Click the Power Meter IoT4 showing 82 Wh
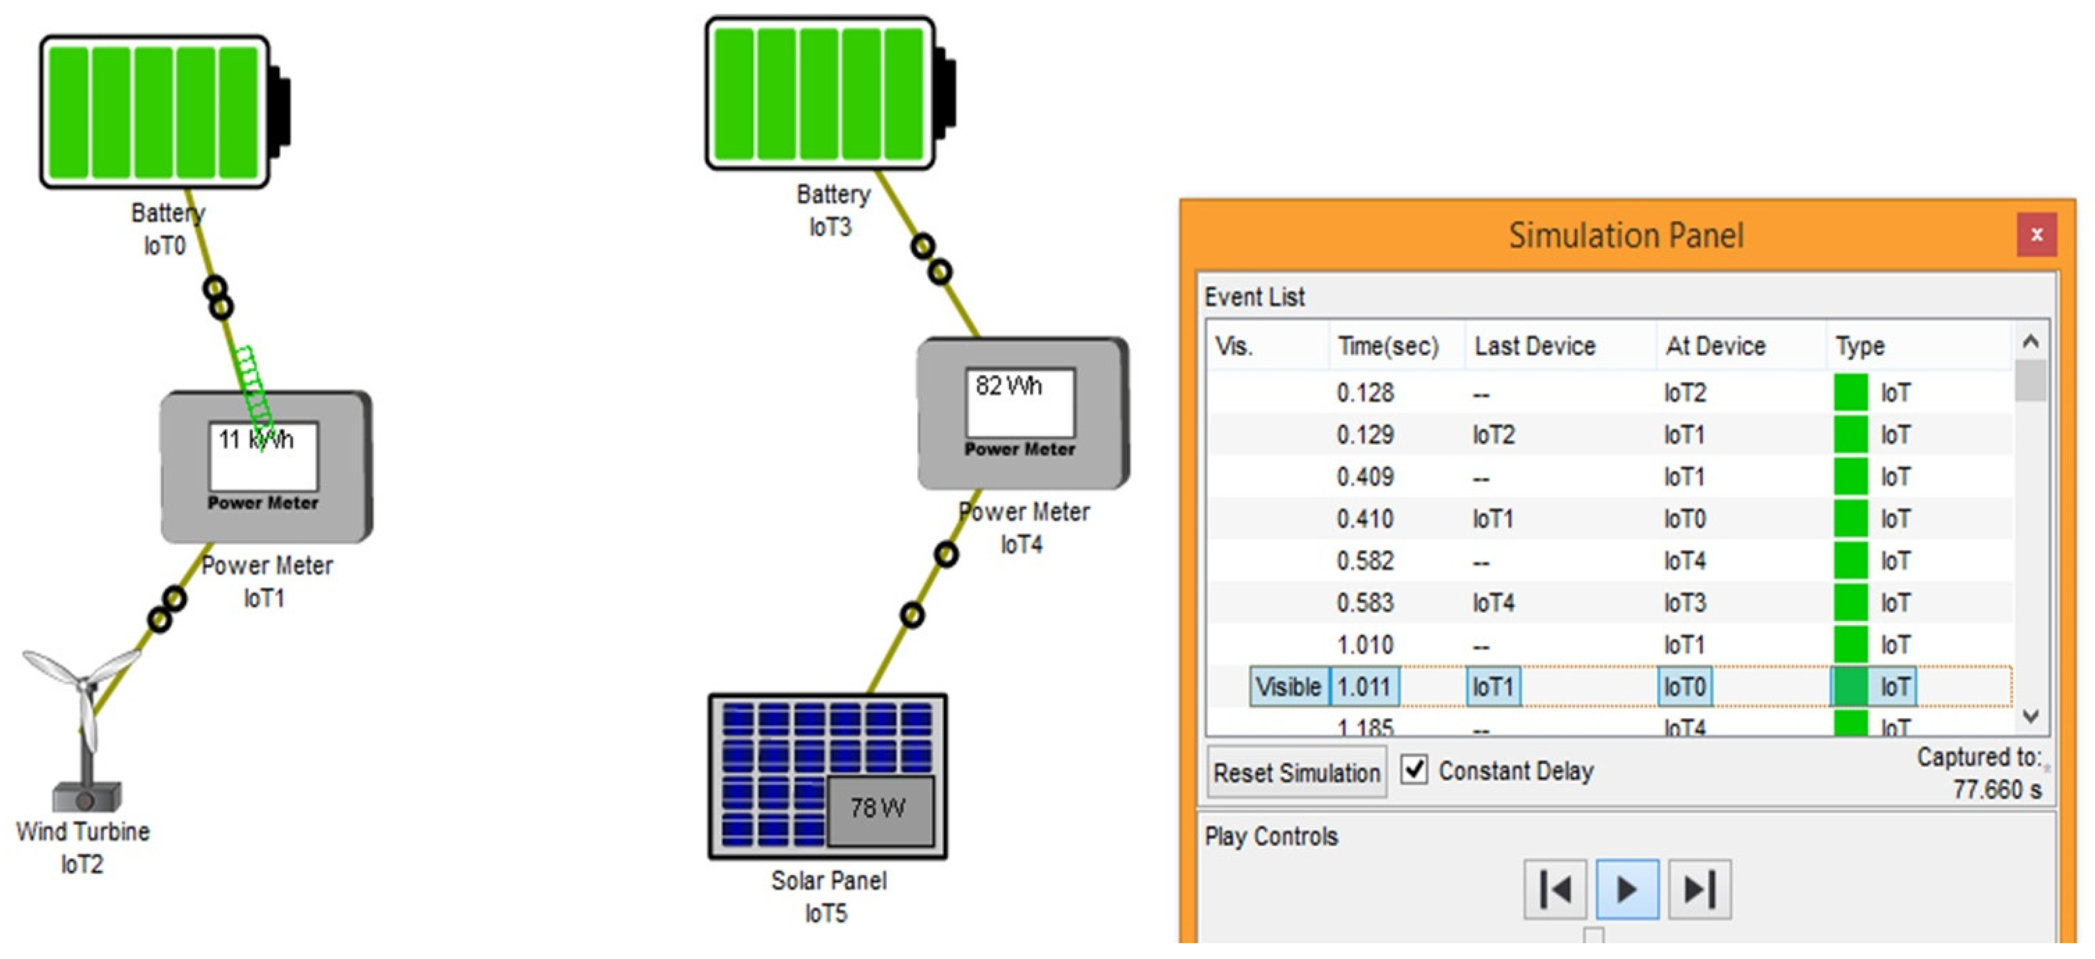Screen dimensions: 2095x959 click(x=1022, y=414)
